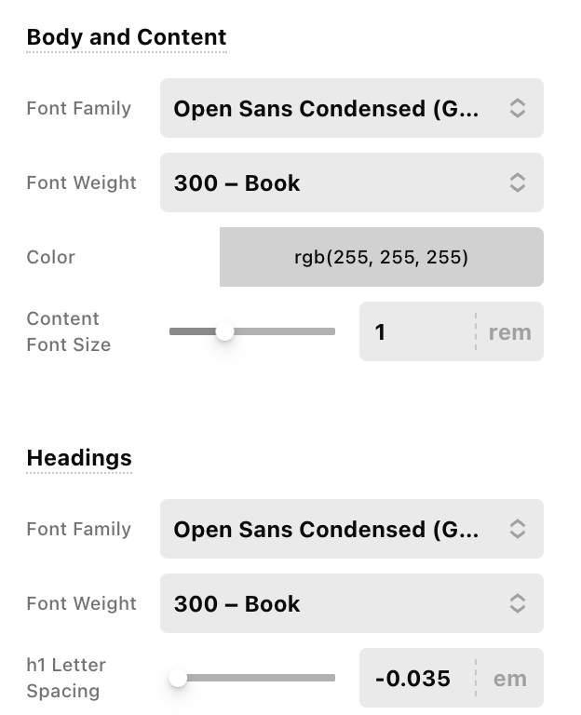Click chevron arrows on Headings Font Weight
The image size is (581, 715).
click(x=518, y=603)
